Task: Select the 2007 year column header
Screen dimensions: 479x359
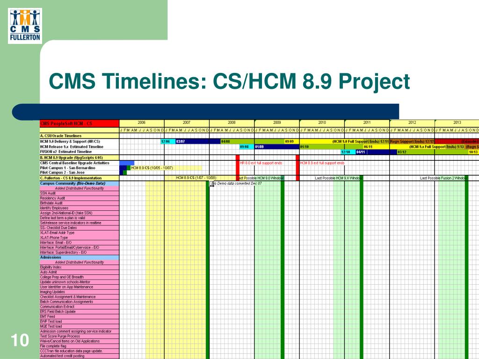Action: 187,123
